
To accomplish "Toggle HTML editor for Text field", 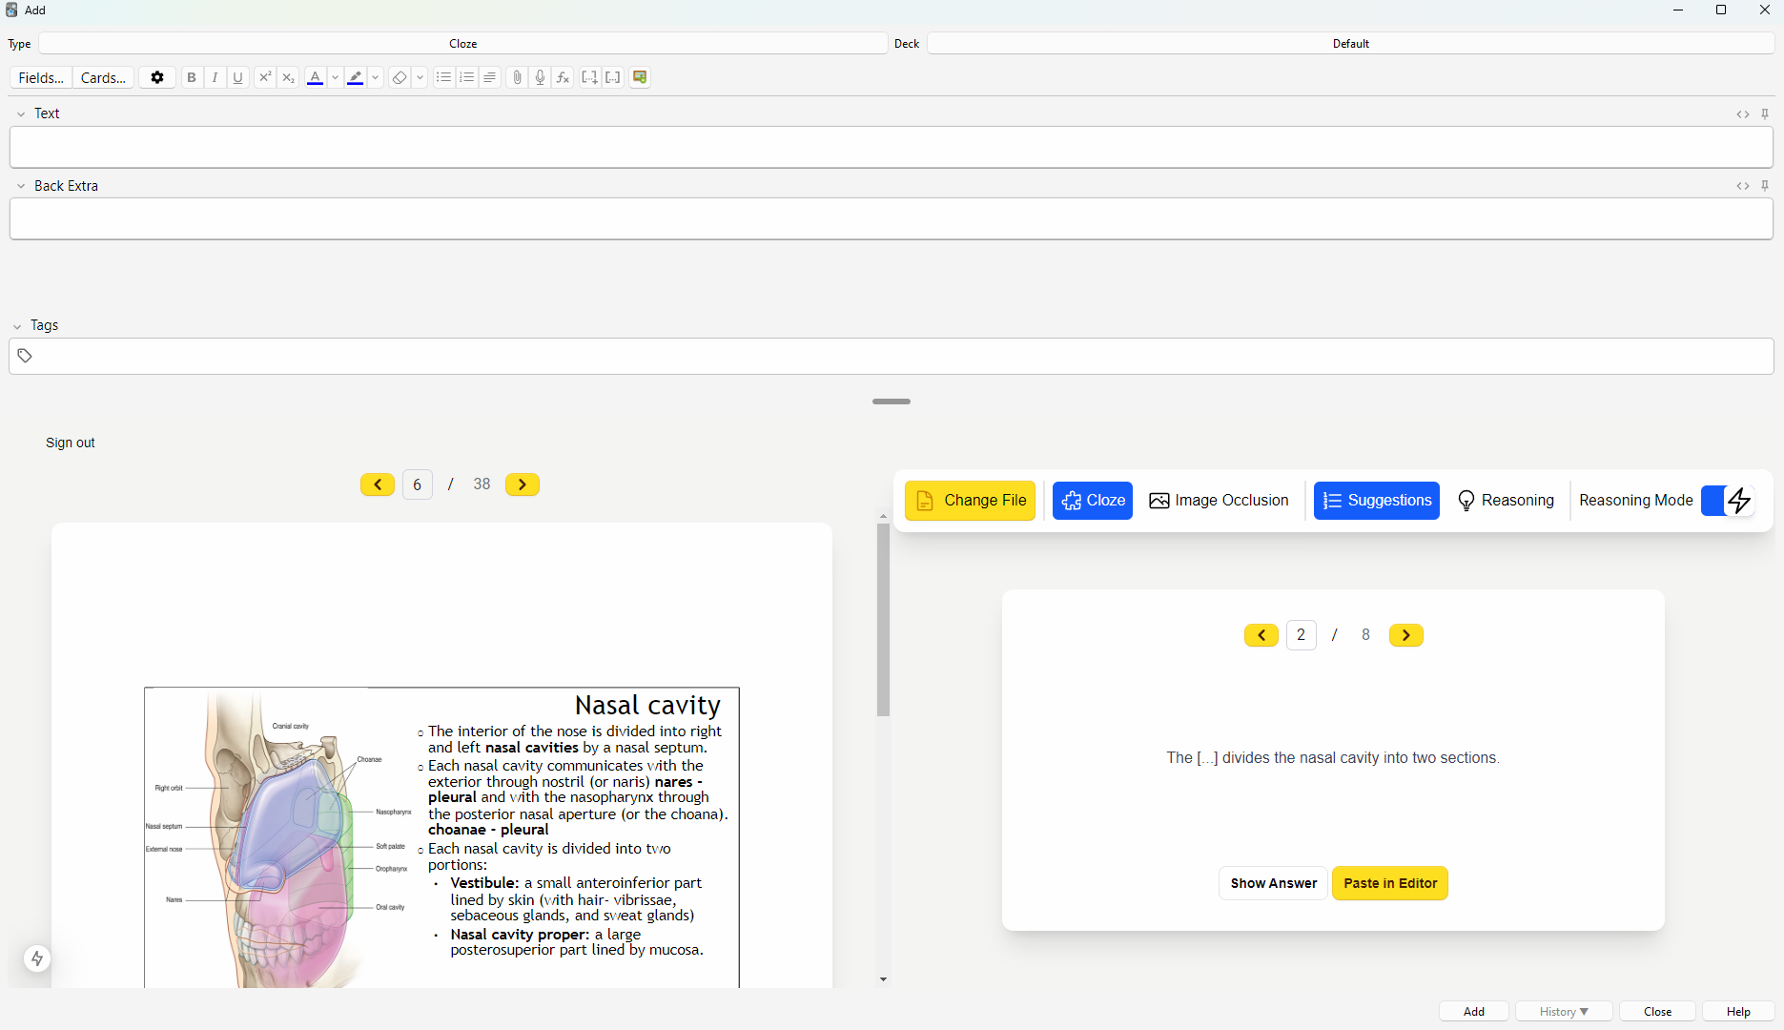I will tap(1742, 114).
